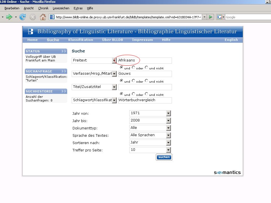271x203 pixels.
Task: Open the Titel/Zusatztitel dropdown
Action: pos(114,87)
